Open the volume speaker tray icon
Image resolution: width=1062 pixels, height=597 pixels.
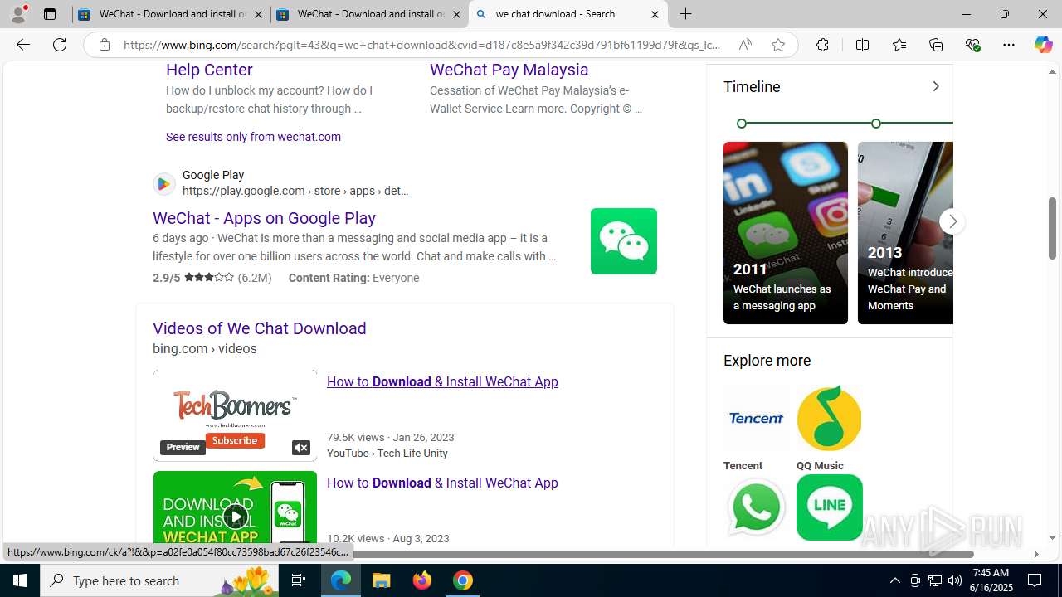tap(955, 580)
